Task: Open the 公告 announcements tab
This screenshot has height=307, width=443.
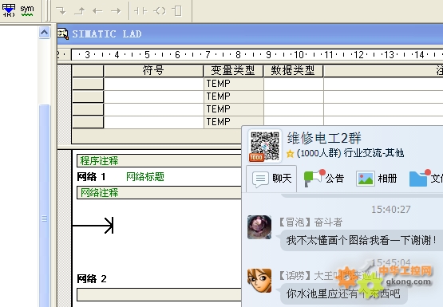Action: click(324, 179)
